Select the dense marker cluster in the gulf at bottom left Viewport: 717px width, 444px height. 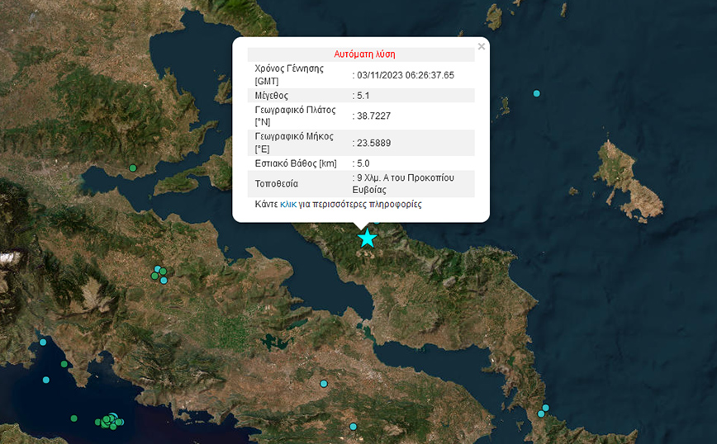click(x=110, y=421)
